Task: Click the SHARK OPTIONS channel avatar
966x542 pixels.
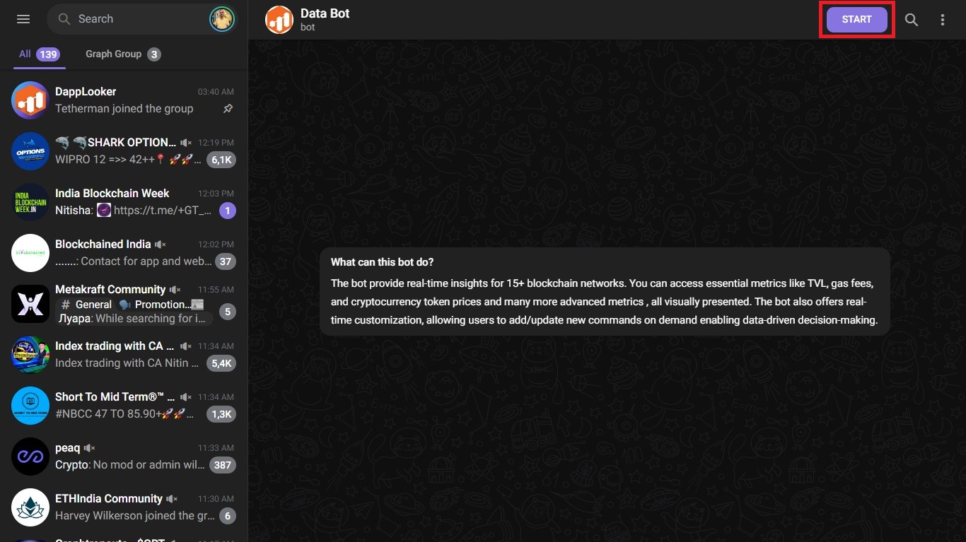Action: pos(30,151)
